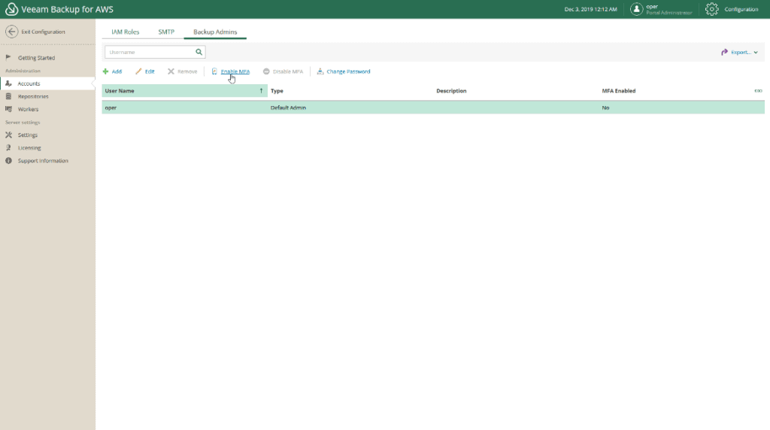Image resolution: width=770 pixels, height=430 pixels.
Task: Click the Add button
Action: [x=112, y=71]
